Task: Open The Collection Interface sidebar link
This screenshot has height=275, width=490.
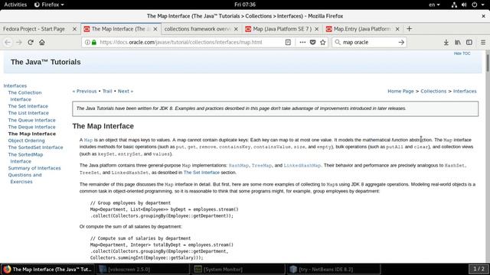Action: pos(24,95)
